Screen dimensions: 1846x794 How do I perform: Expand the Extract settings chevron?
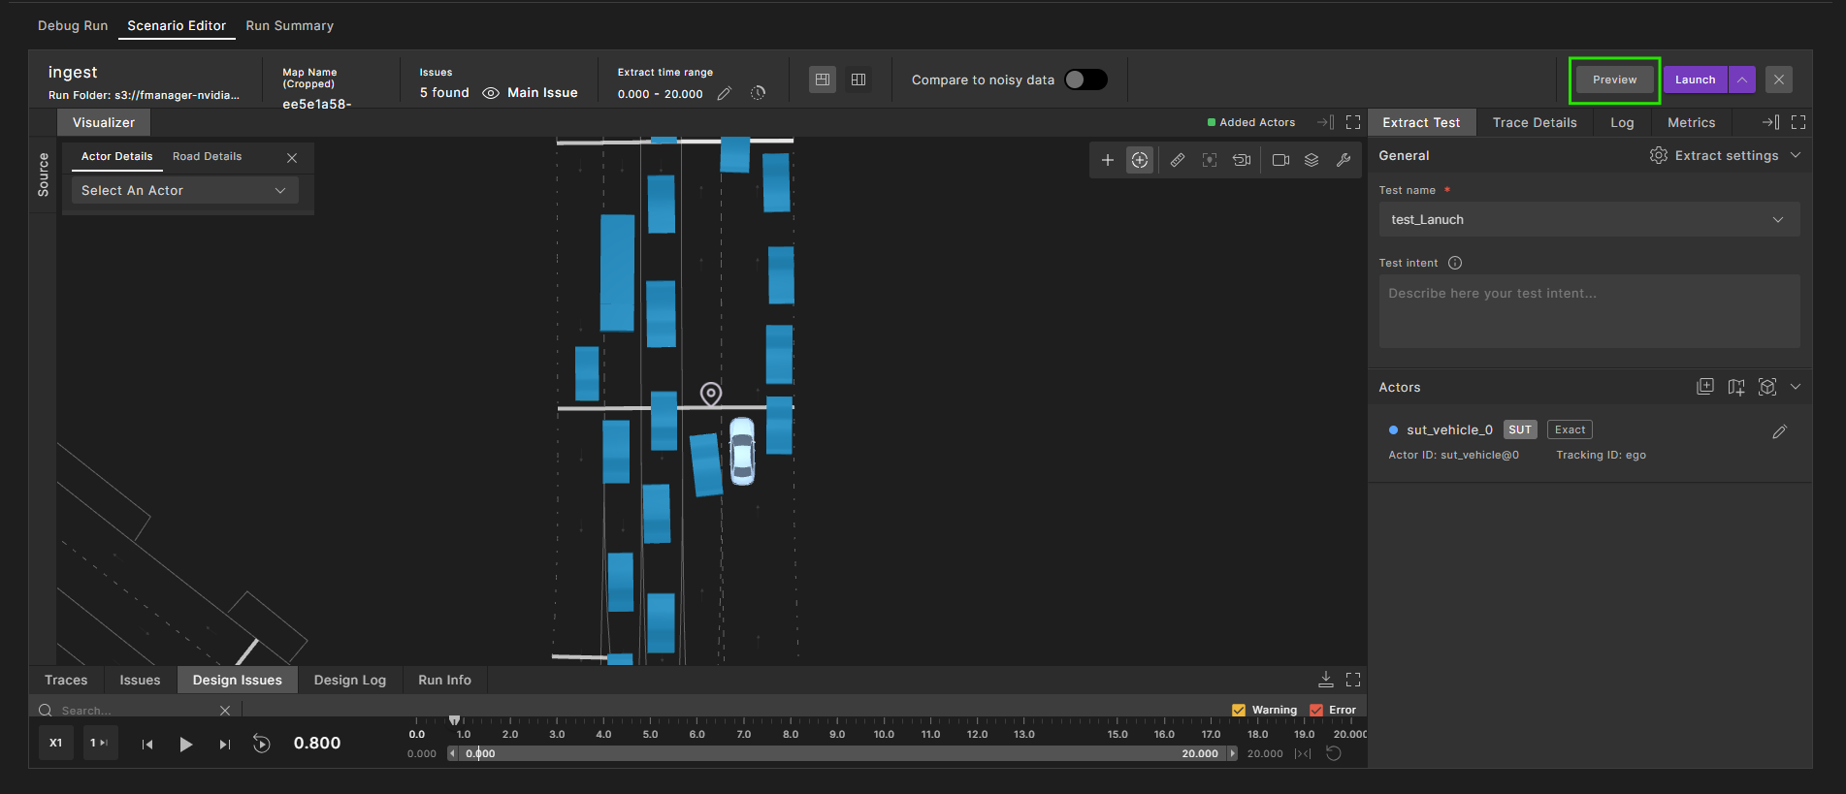coord(1796,155)
